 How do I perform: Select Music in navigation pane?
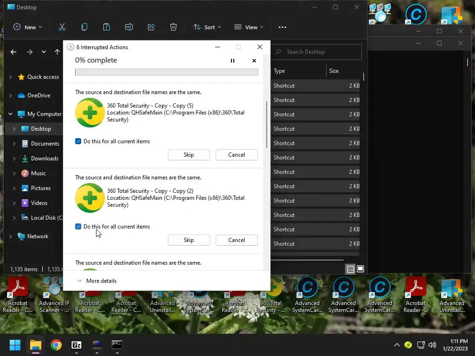[38, 173]
